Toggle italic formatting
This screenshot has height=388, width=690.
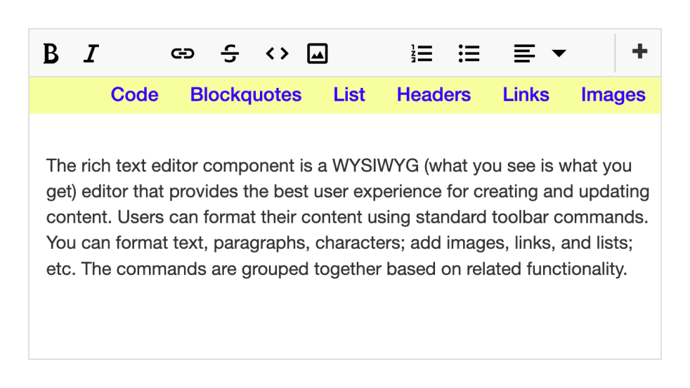pyautogui.click(x=91, y=53)
